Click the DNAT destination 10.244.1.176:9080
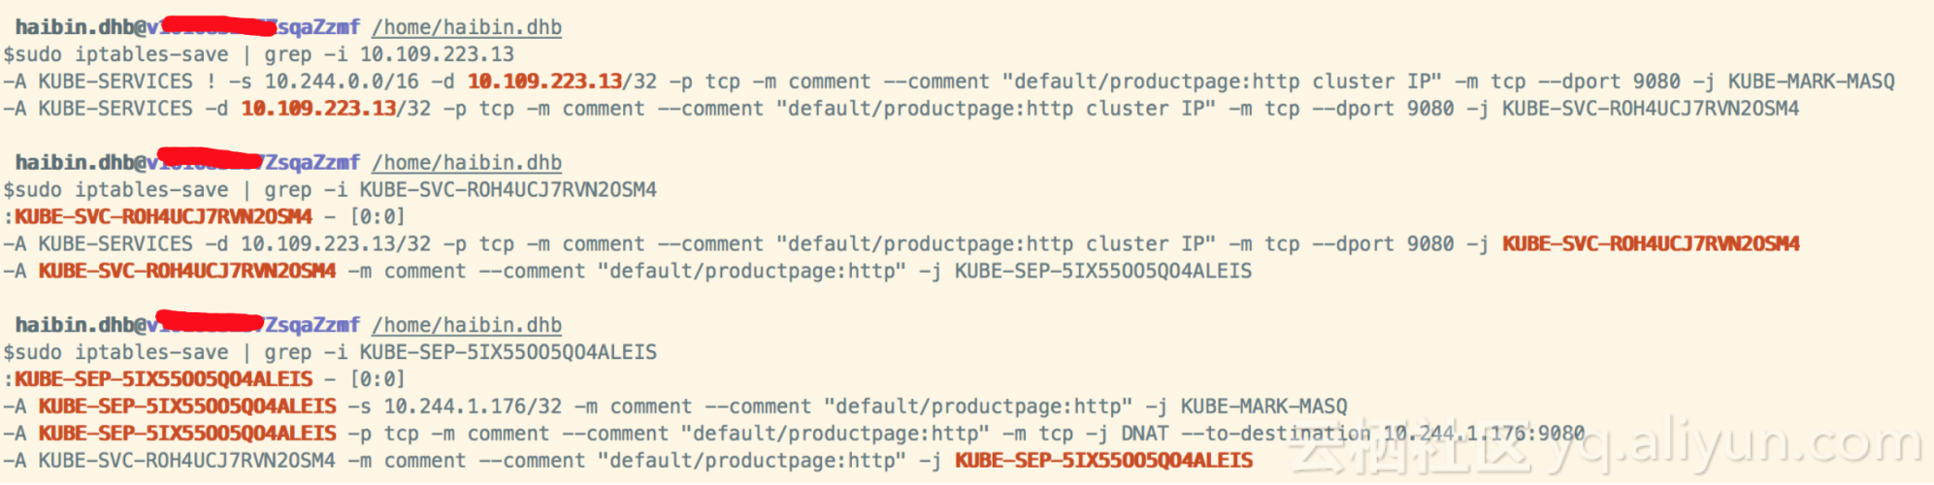The height and width of the screenshot is (485, 1934). click(x=1483, y=434)
